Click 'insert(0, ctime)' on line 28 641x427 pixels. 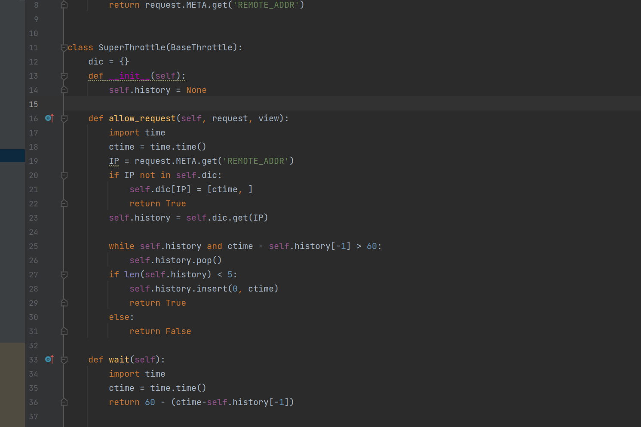[238, 289]
